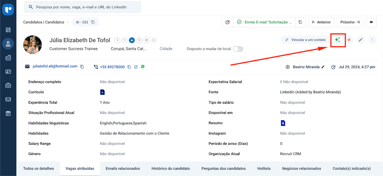Click the ID - 252 badge

85,22
